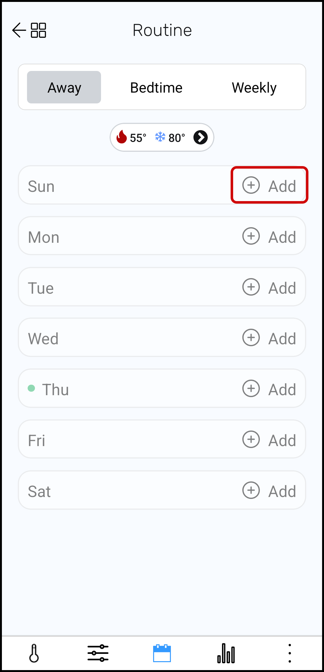Switch to the Away tab
This screenshot has height=672, width=324.
64,87
